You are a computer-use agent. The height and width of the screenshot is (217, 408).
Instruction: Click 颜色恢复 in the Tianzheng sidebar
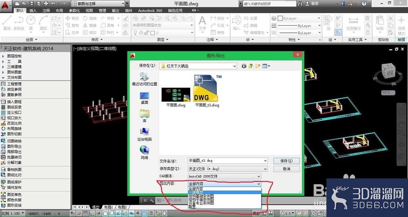11,200
